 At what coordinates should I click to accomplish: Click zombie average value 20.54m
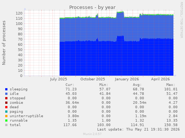[140, 103]
